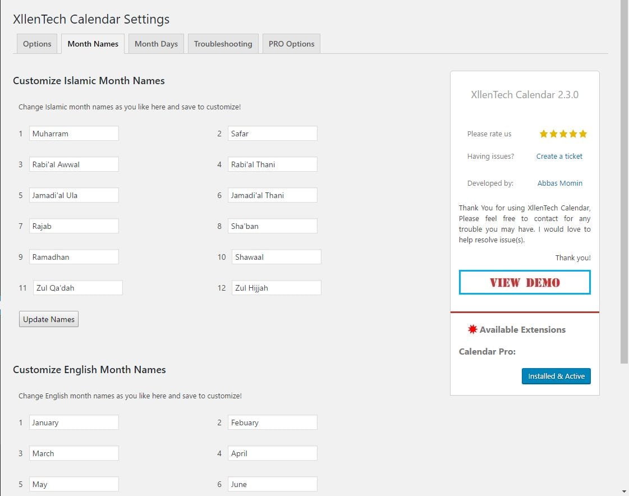Viewport: 629px width, 496px height.
Task: Go to the PRO Options tab
Action: [x=291, y=44]
